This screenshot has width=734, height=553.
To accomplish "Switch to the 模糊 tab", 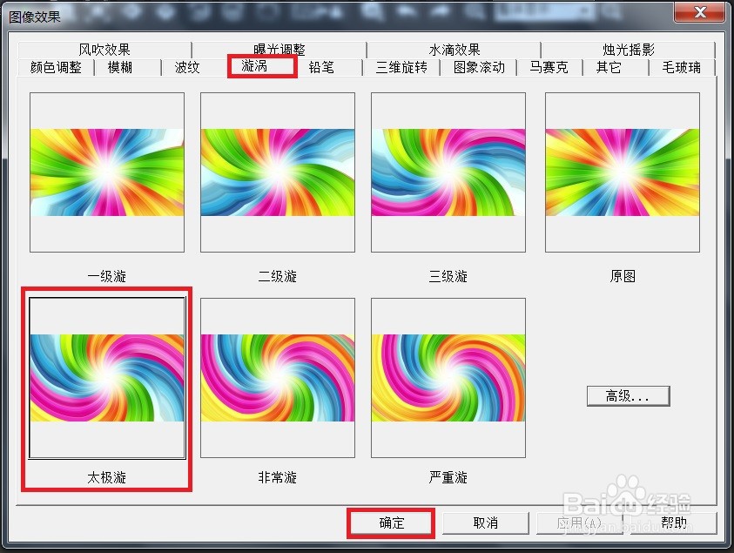I will [120, 67].
